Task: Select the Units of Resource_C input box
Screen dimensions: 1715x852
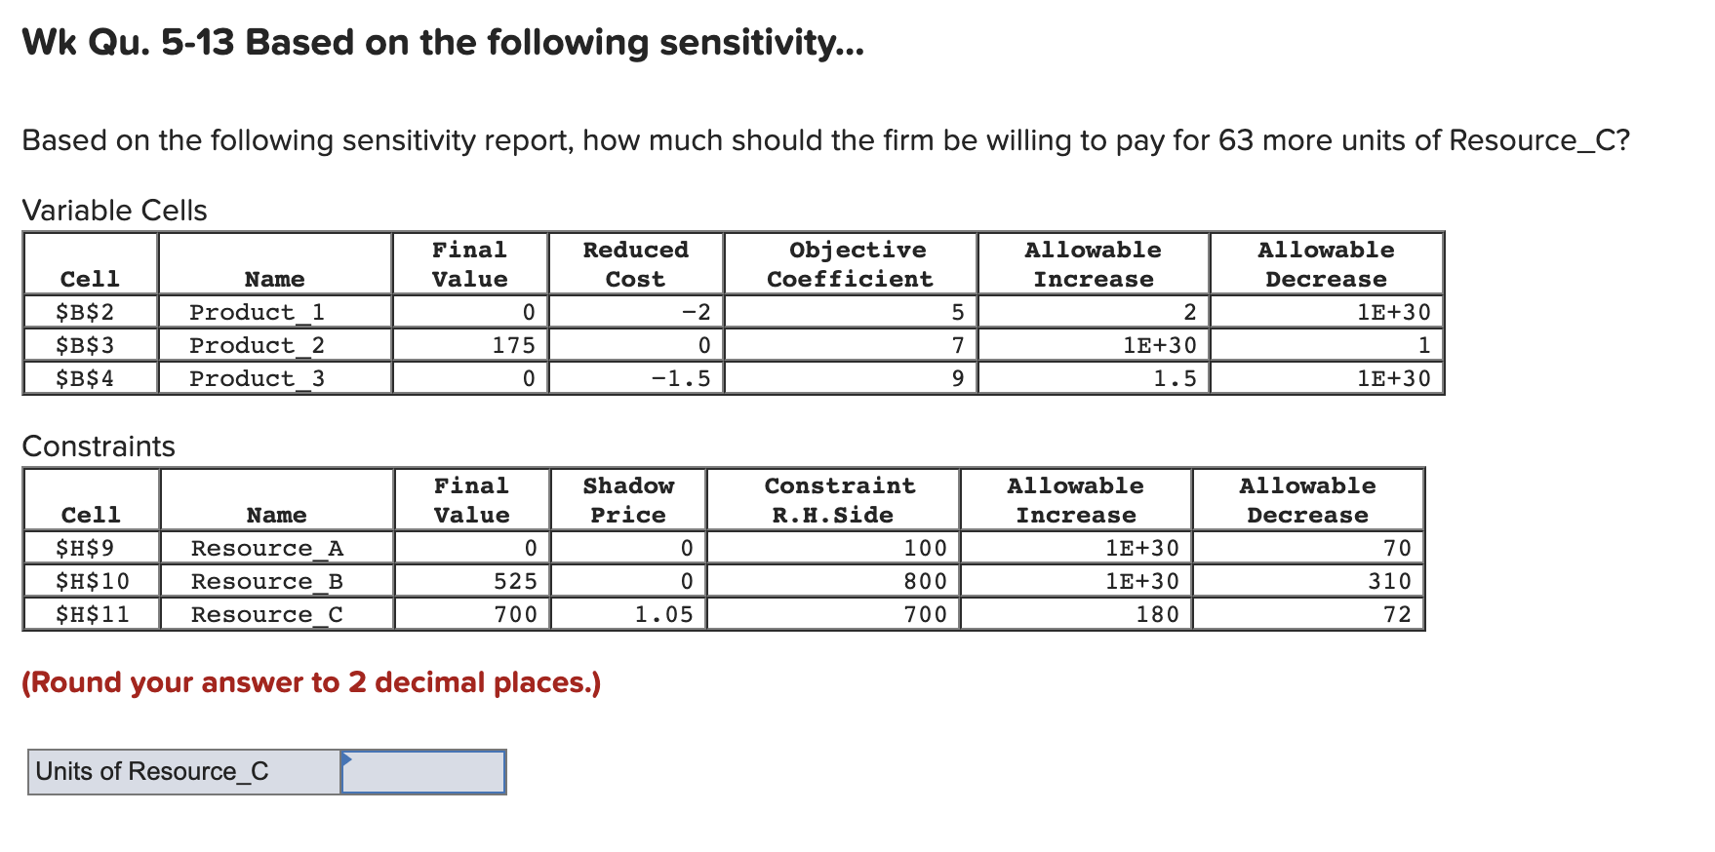Action: 421,771
